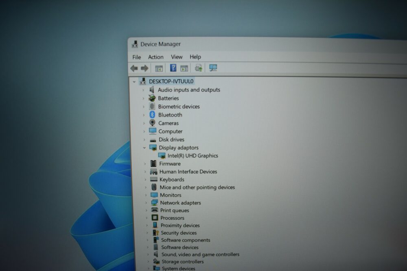This screenshot has height=271, width=407.
Task: Click the Scan for hardware changes monitor icon
Action: pos(213,68)
